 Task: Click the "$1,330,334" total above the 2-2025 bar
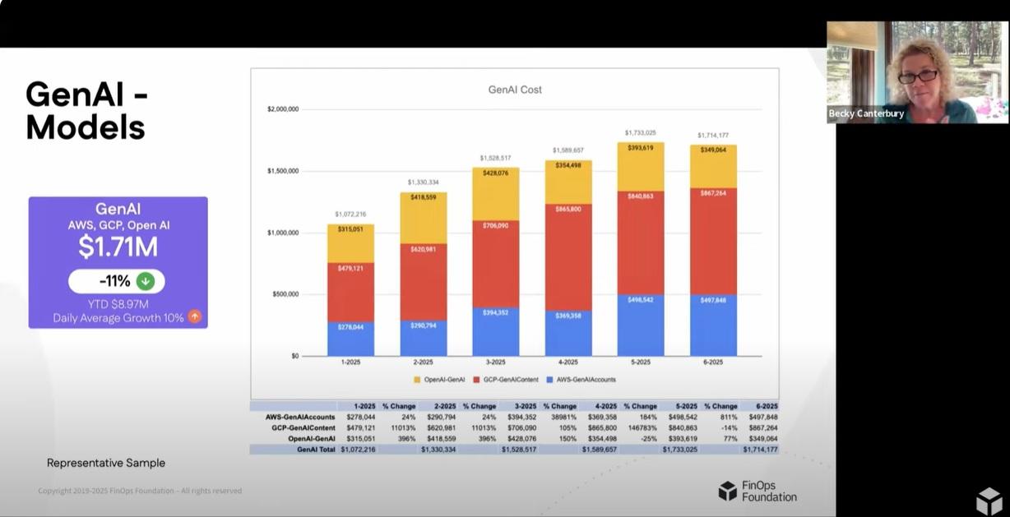423,182
